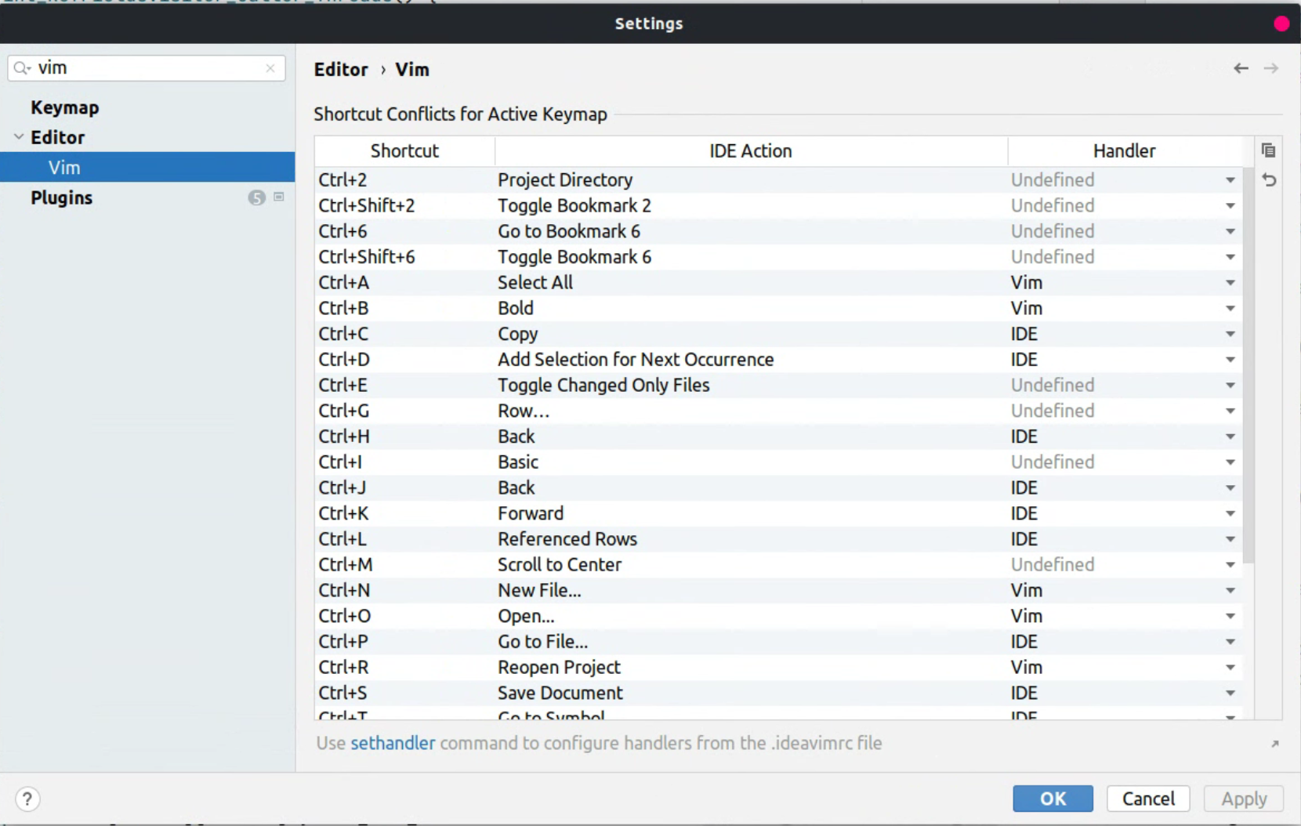Viewport: 1301px width, 826px height.
Task: Click the search magnifier icon
Action: (21, 67)
